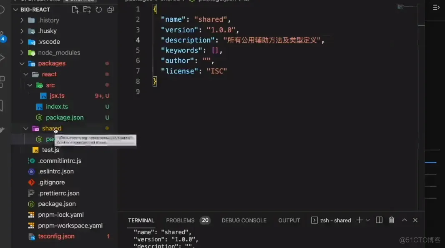
Task: Click the JS icon beside test.js
Action: 35,150
